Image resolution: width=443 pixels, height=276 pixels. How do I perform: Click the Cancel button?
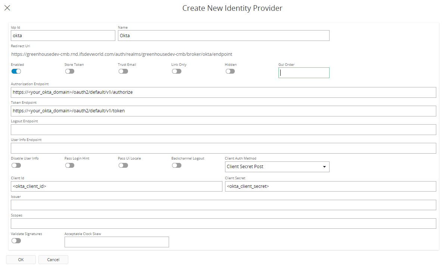point(53,260)
